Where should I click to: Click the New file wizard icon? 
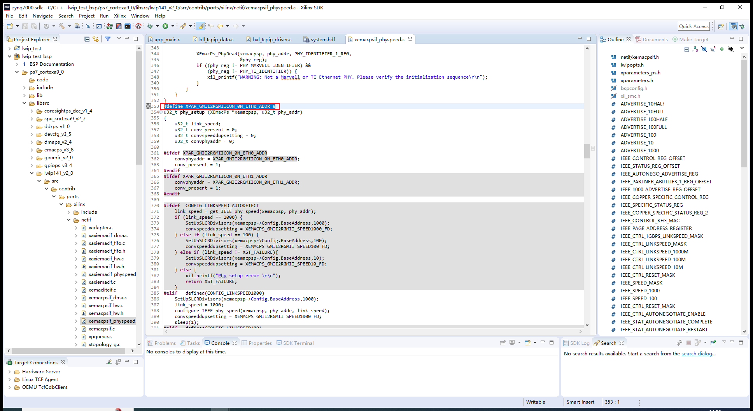pos(10,26)
